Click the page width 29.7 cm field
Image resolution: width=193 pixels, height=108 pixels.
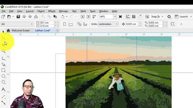coord(47,22)
